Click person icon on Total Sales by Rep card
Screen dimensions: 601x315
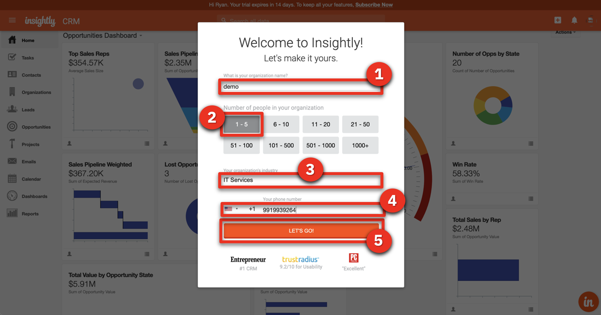tap(453, 309)
